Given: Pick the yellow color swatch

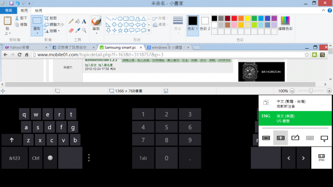Looking at the screenshot, I should 248,18.
